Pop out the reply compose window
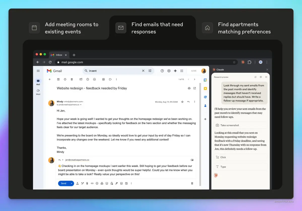 pyautogui.click(x=192, y=160)
